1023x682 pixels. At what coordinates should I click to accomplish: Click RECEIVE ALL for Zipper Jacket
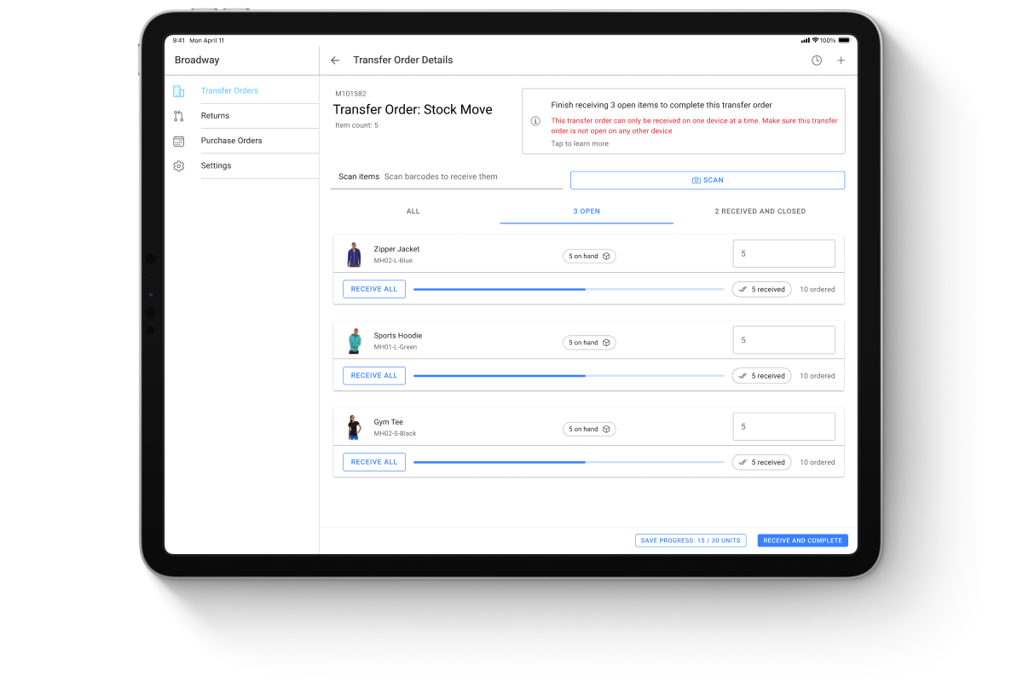[374, 289]
